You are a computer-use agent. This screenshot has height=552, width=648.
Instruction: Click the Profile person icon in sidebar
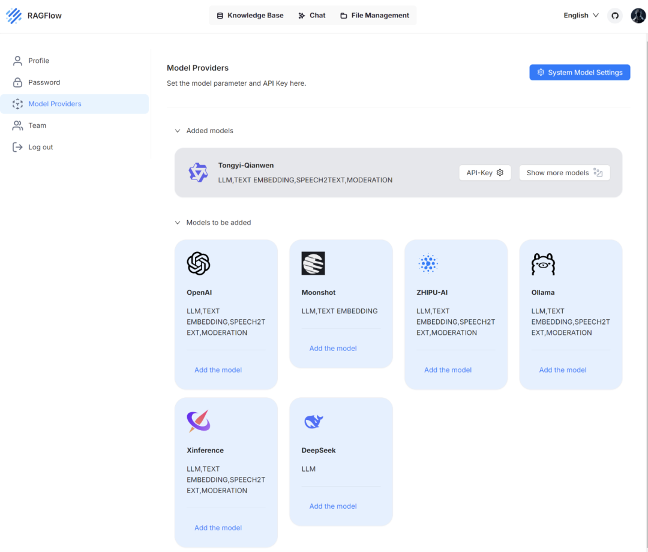click(17, 61)
